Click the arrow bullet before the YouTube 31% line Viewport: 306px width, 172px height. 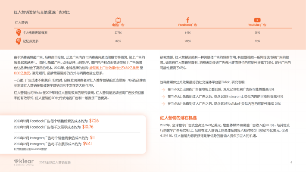163,103
